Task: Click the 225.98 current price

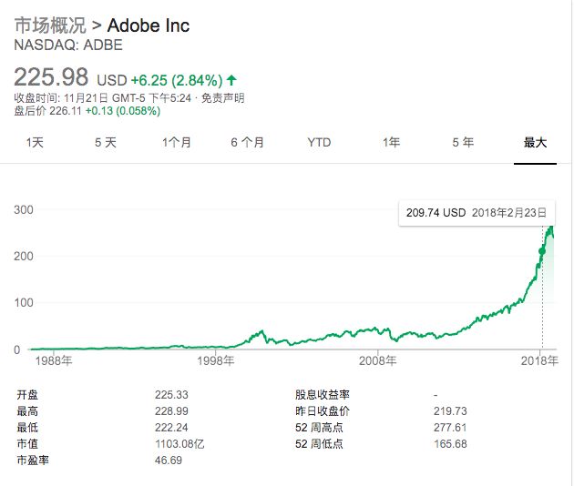Action: 51,77
